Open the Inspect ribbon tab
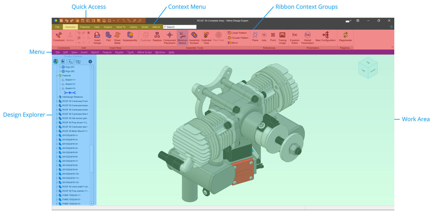Image resolution: width=446 pixels, height=214 pixels. [x=108, y=27]
